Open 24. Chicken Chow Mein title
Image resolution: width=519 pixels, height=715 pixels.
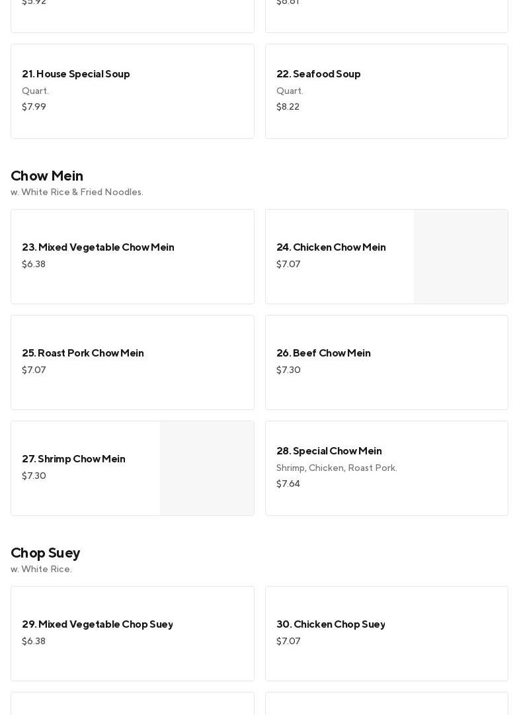pos(331,247)
